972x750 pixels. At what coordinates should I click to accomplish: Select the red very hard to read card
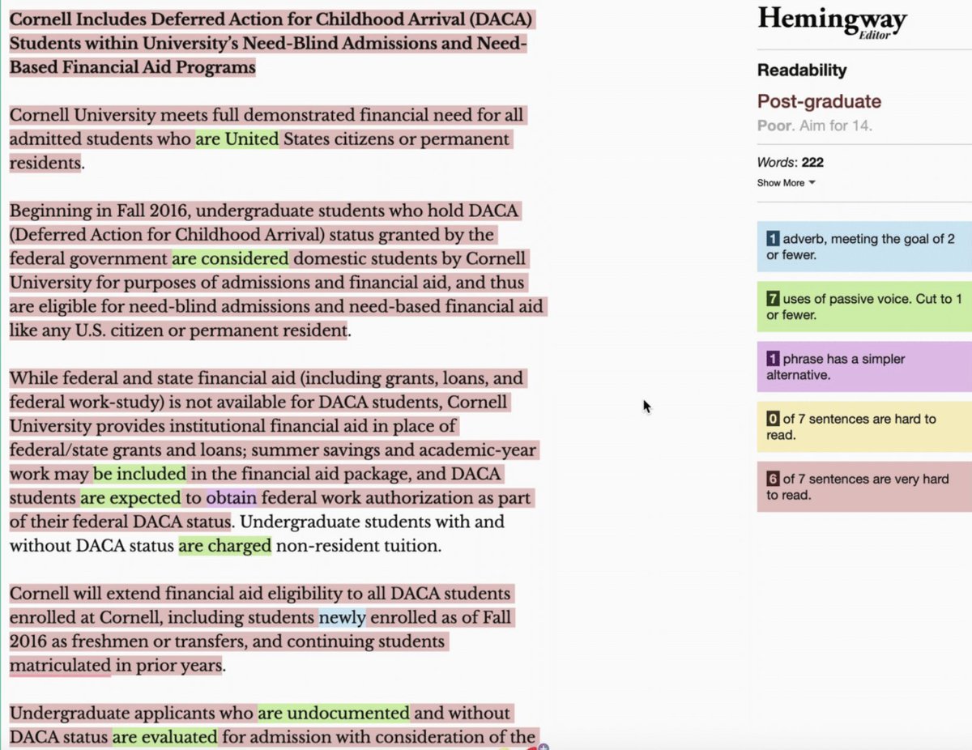pyautogui.click(x=864, y=487)
